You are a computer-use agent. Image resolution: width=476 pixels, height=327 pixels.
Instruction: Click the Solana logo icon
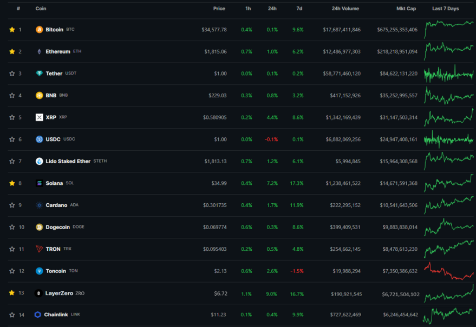tap(39, 183)
